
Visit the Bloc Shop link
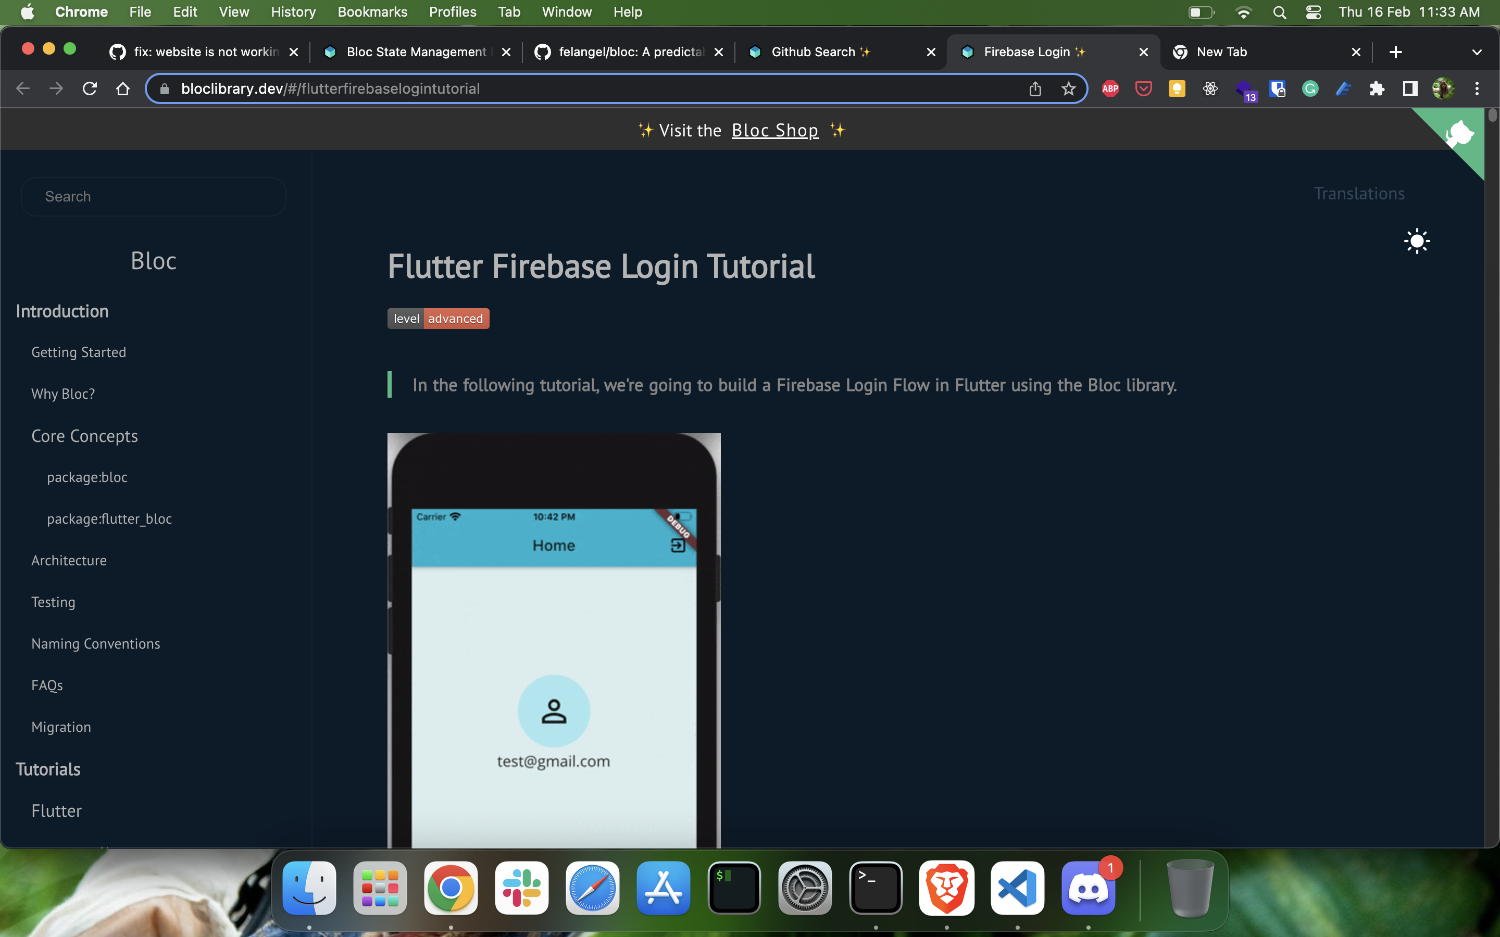tap(775, 130)
